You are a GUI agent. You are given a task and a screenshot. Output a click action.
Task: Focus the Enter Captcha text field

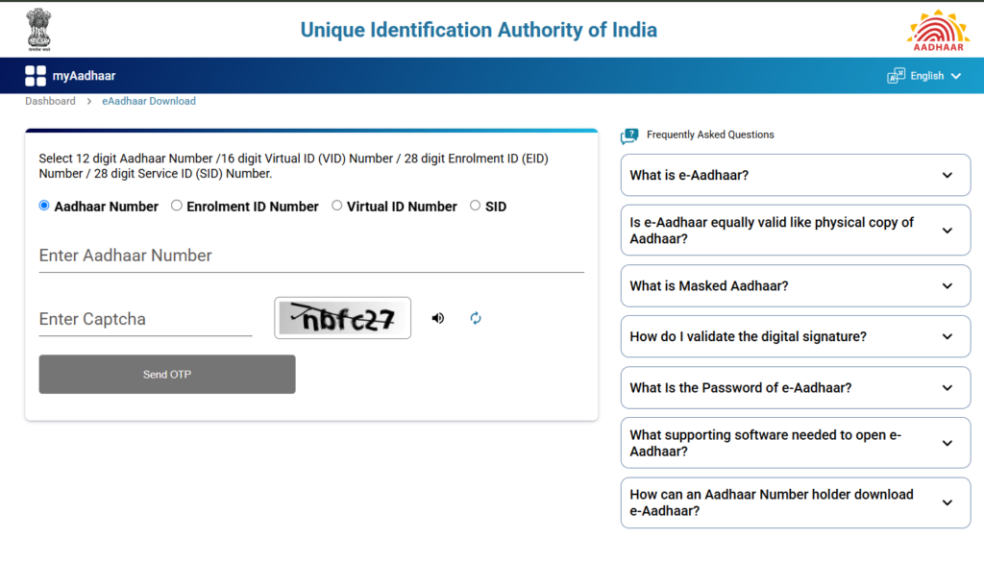click(x=146, y=319)
